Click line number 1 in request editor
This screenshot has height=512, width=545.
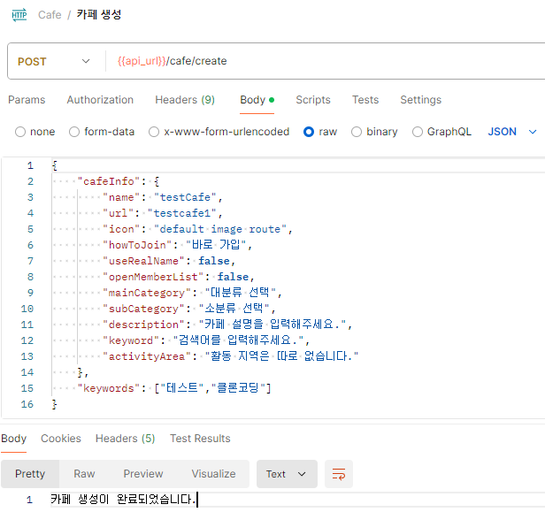click(30, 165)
